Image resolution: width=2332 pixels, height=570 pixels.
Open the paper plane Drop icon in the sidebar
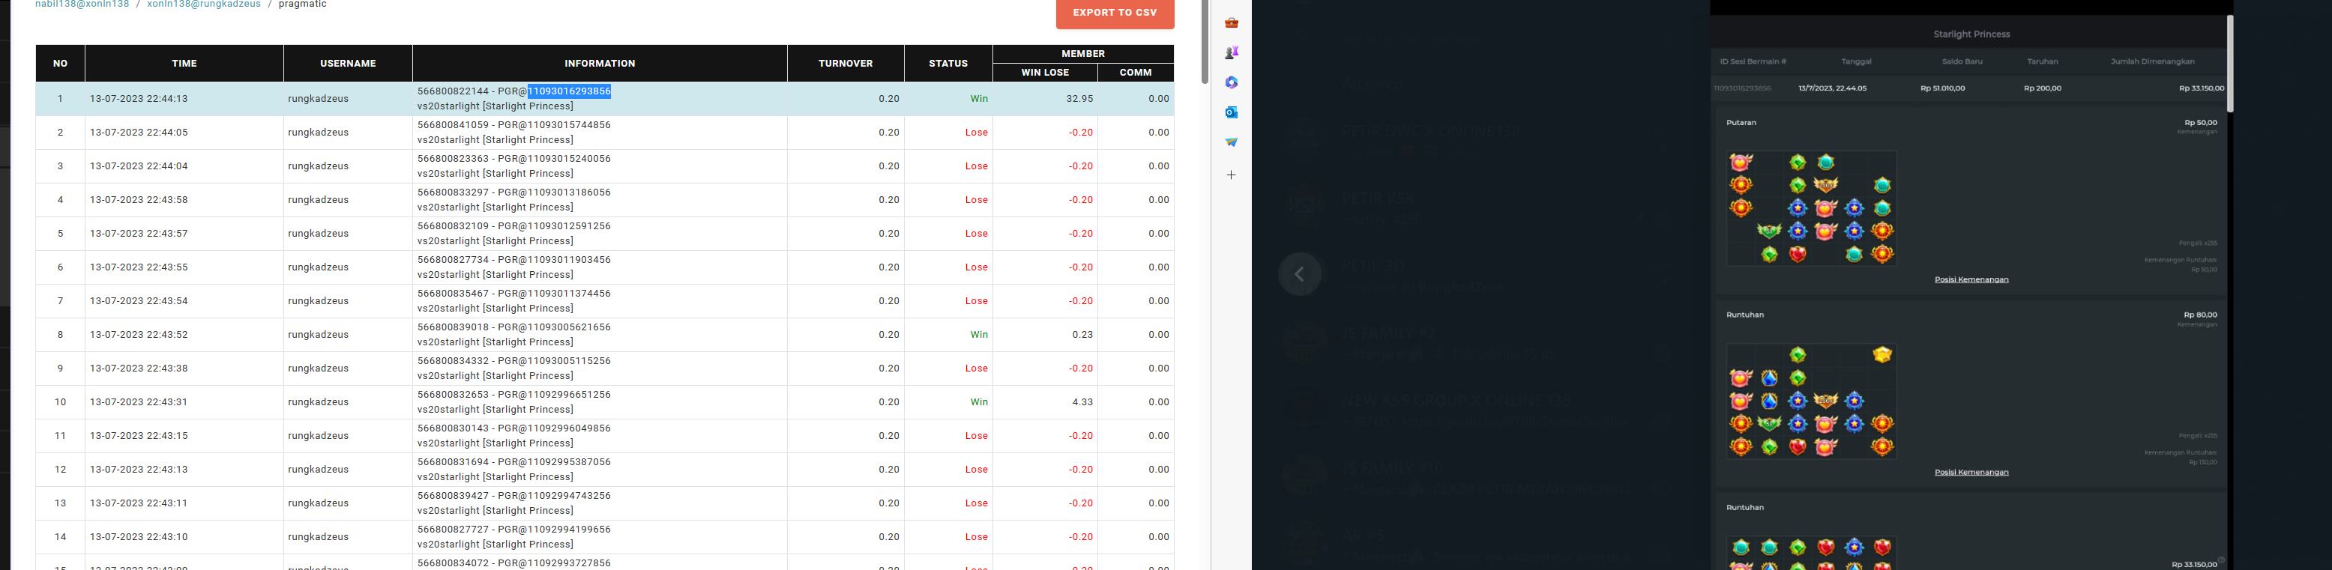pyautogui.click(x=1231, y=142)
